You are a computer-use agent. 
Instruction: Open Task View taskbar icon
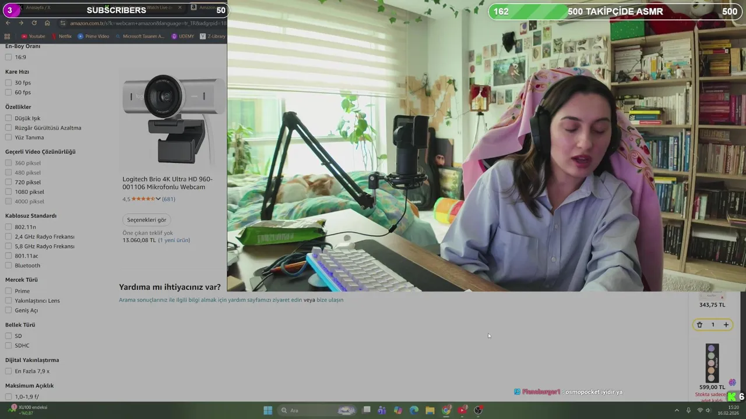367,410
